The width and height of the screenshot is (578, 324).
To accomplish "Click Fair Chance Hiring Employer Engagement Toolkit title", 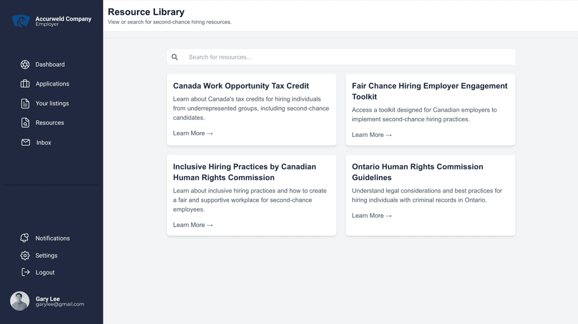I will pyautogui.click(x=429, y=91).
